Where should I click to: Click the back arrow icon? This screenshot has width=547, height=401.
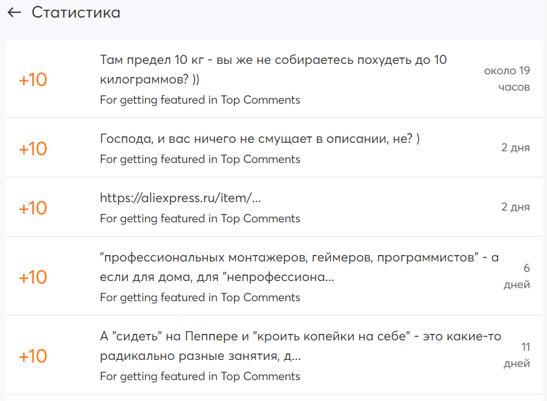(14, 13)
